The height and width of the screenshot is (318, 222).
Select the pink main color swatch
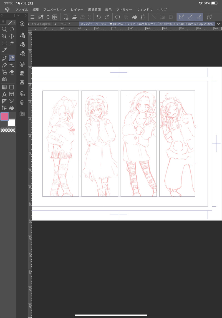[5, 117]
